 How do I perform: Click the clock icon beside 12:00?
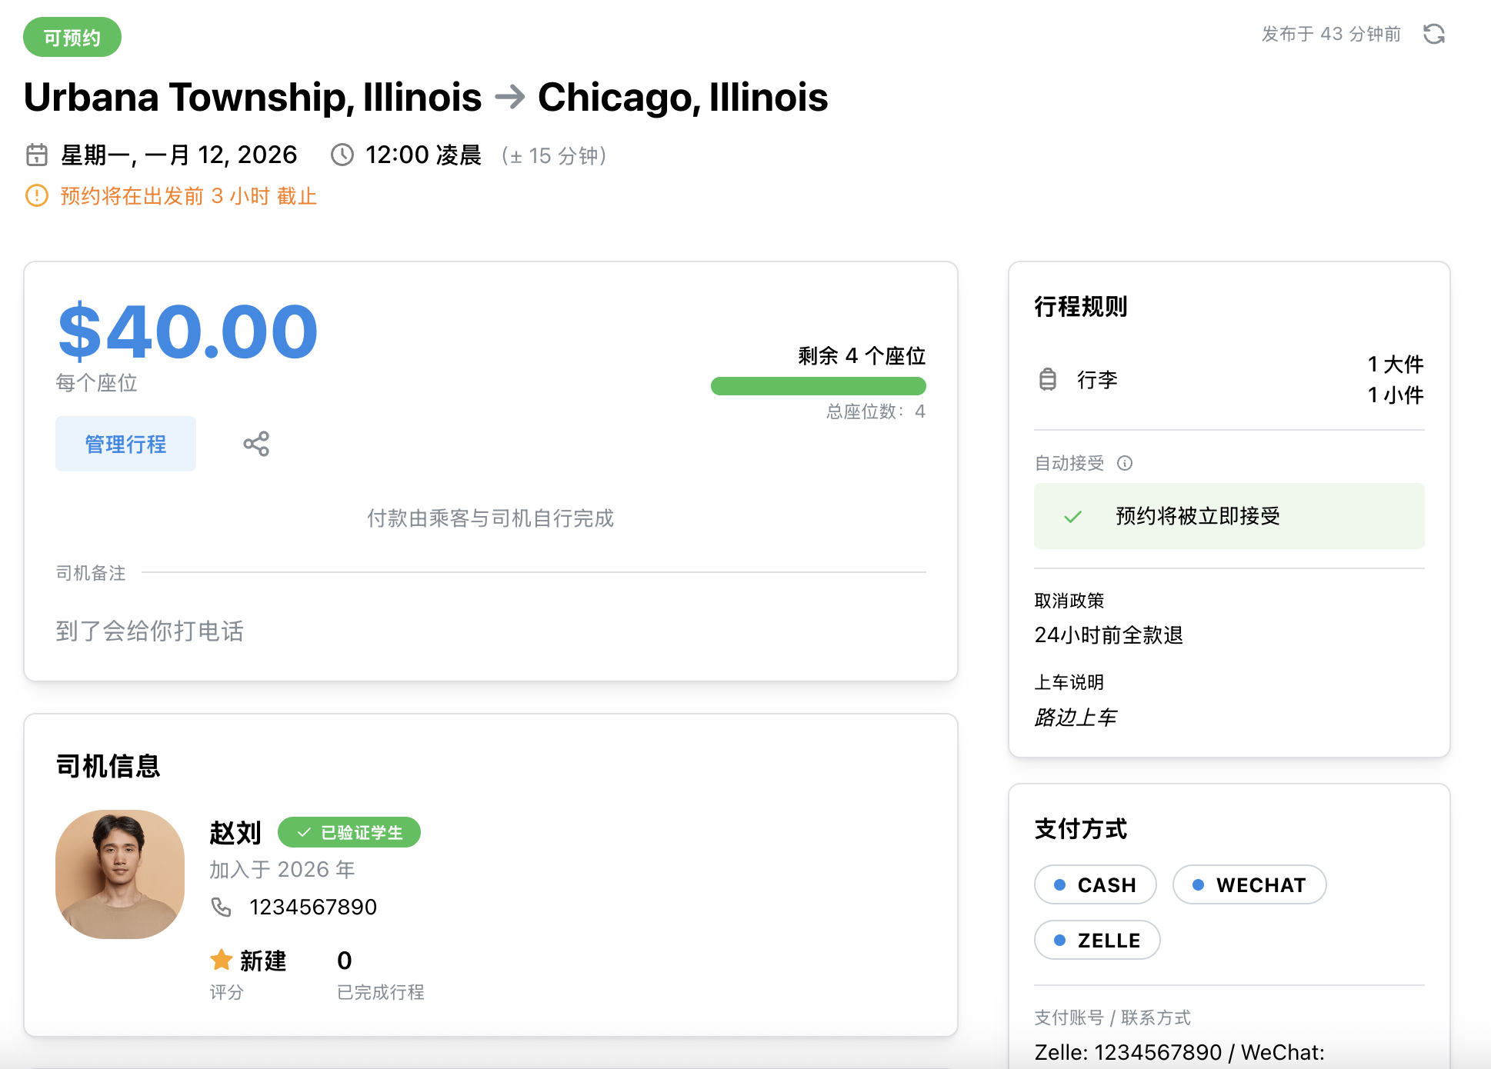342,155
